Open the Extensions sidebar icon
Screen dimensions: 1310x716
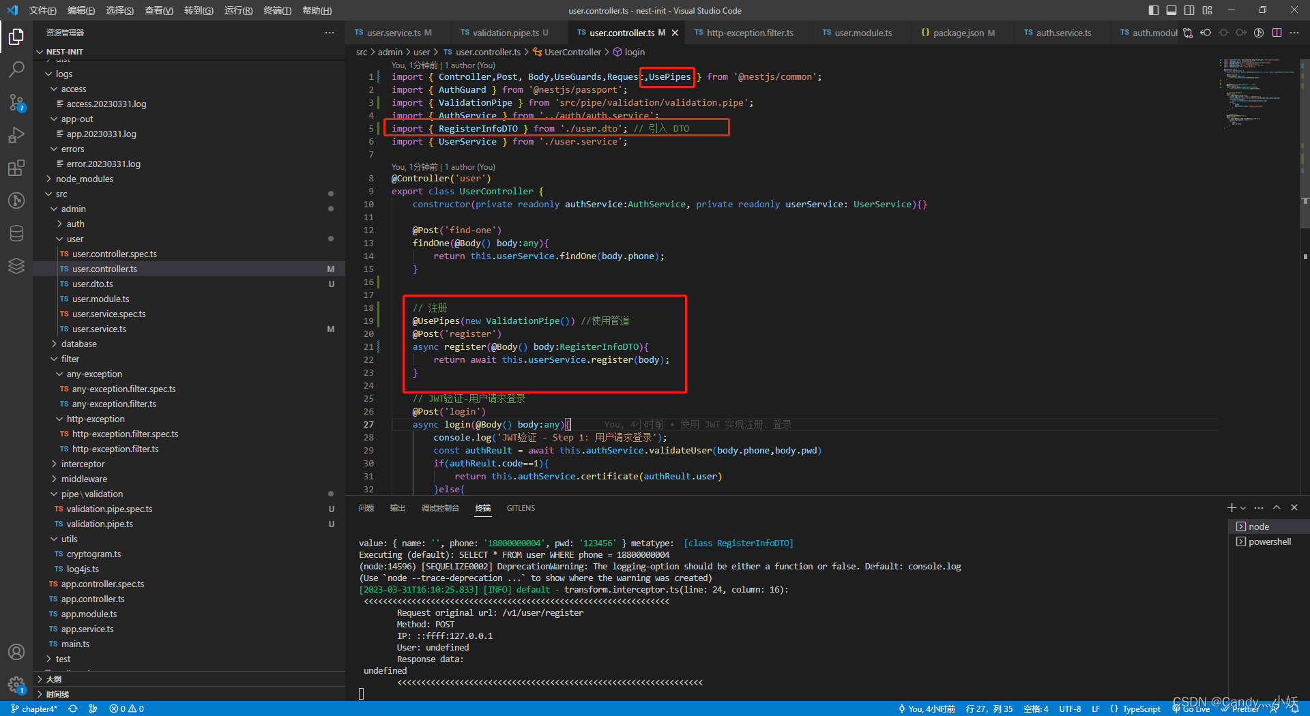click(x=16, y=168)
